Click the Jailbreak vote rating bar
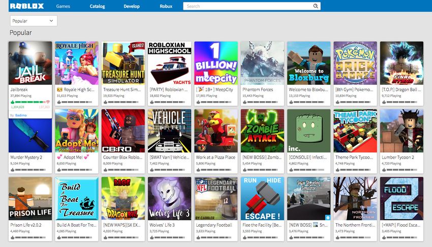The width and height of the screenshot is (432, 247). 30,102
